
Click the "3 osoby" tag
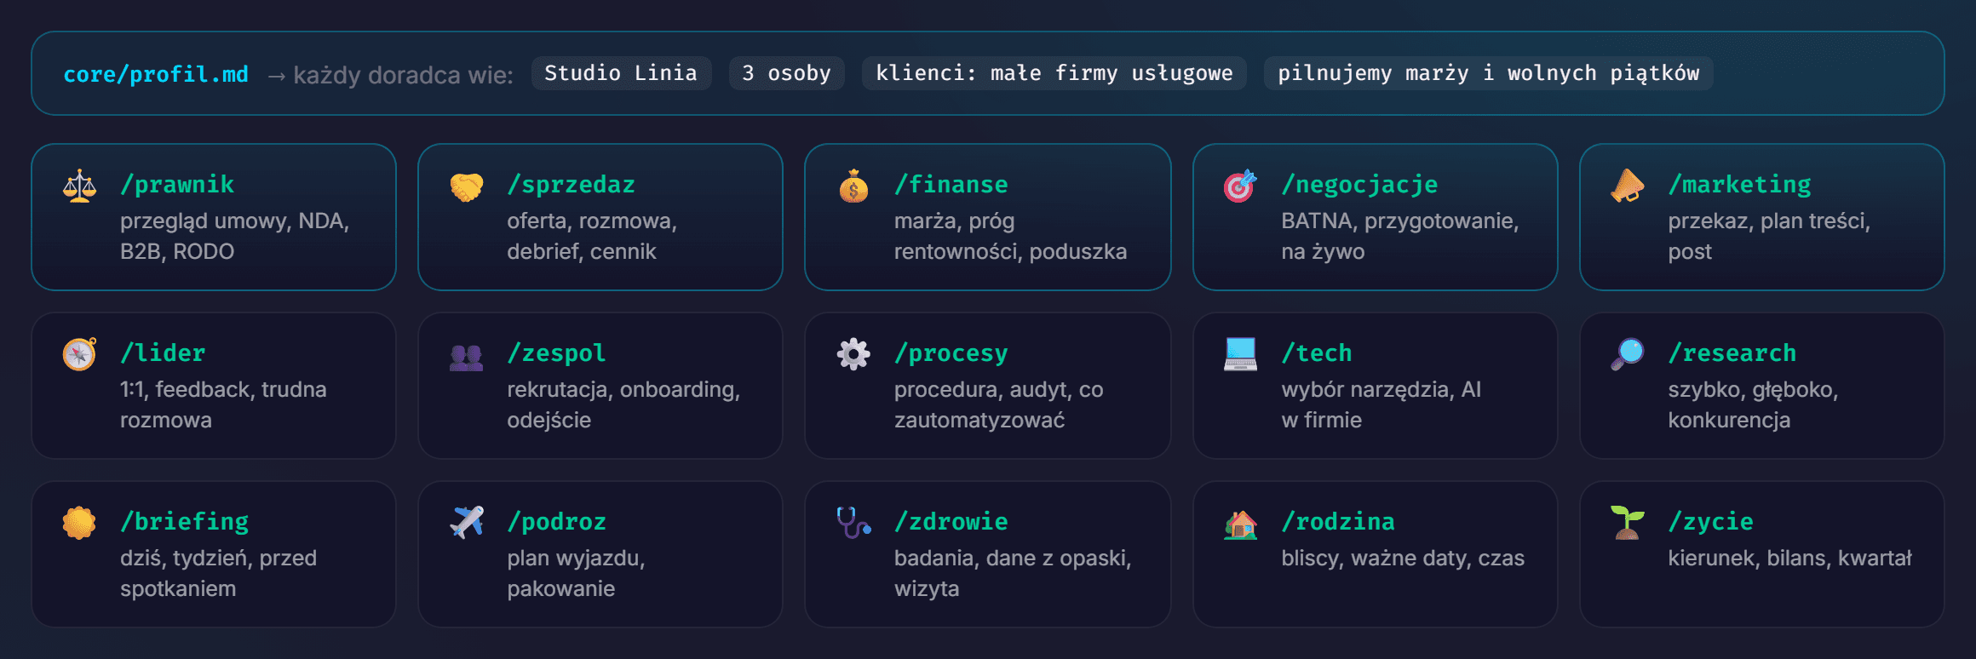[786, 73]
